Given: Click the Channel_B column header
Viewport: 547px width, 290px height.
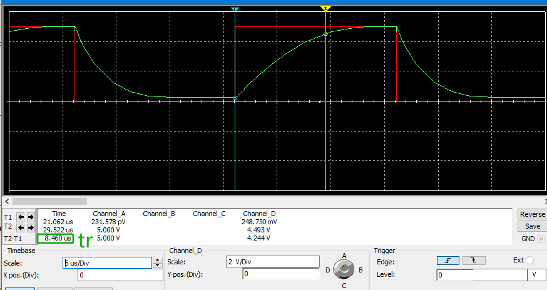Looking at the screenshot, I should click(x=159, y=214).
